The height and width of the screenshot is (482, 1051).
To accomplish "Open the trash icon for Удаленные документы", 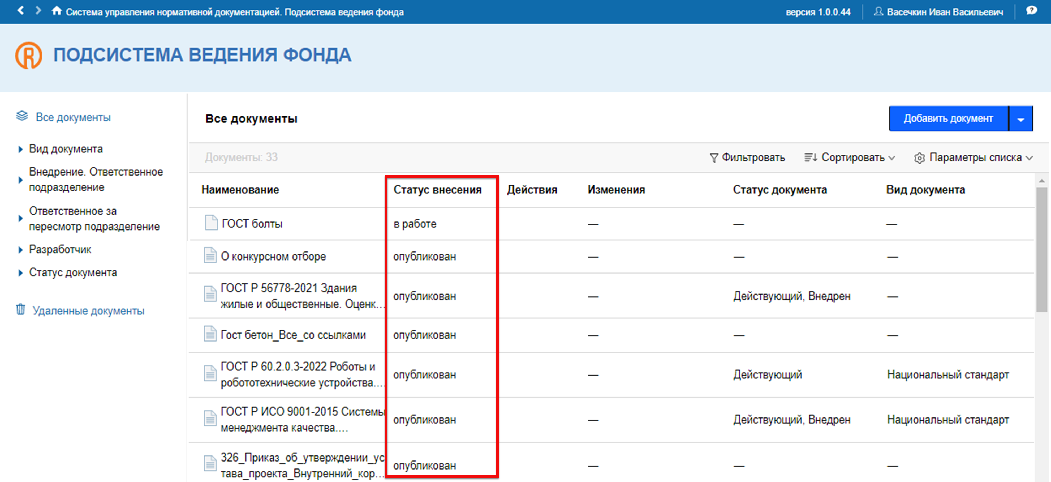I will point(20,310).
